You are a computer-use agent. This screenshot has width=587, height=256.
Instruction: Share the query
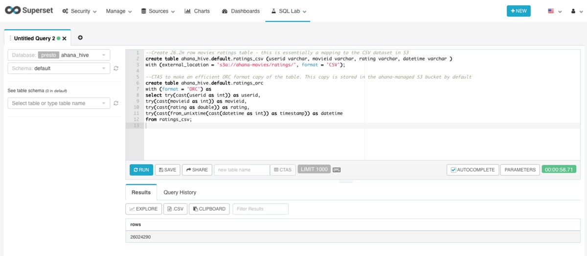pos(197,170)
